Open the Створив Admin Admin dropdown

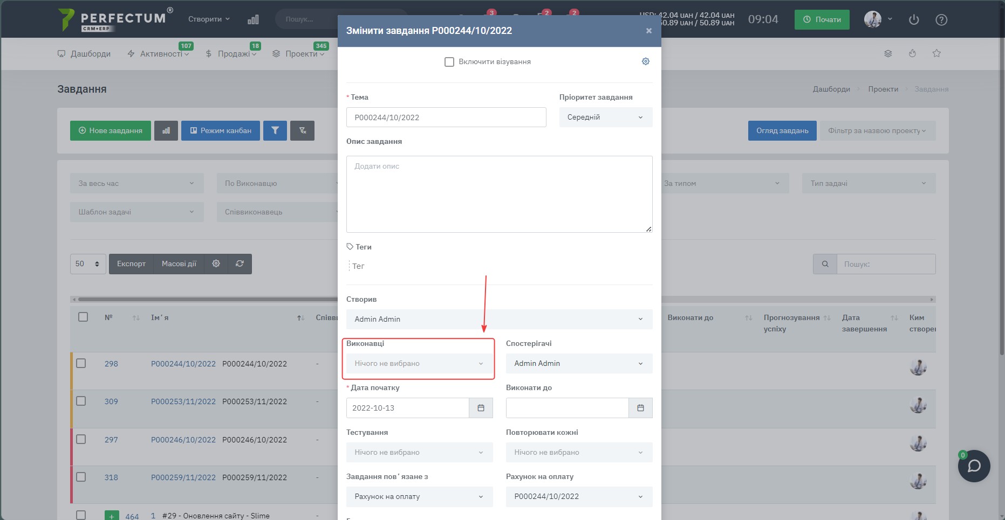[x=500, y=319]
